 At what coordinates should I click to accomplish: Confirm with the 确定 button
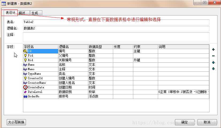click(185, 122)
